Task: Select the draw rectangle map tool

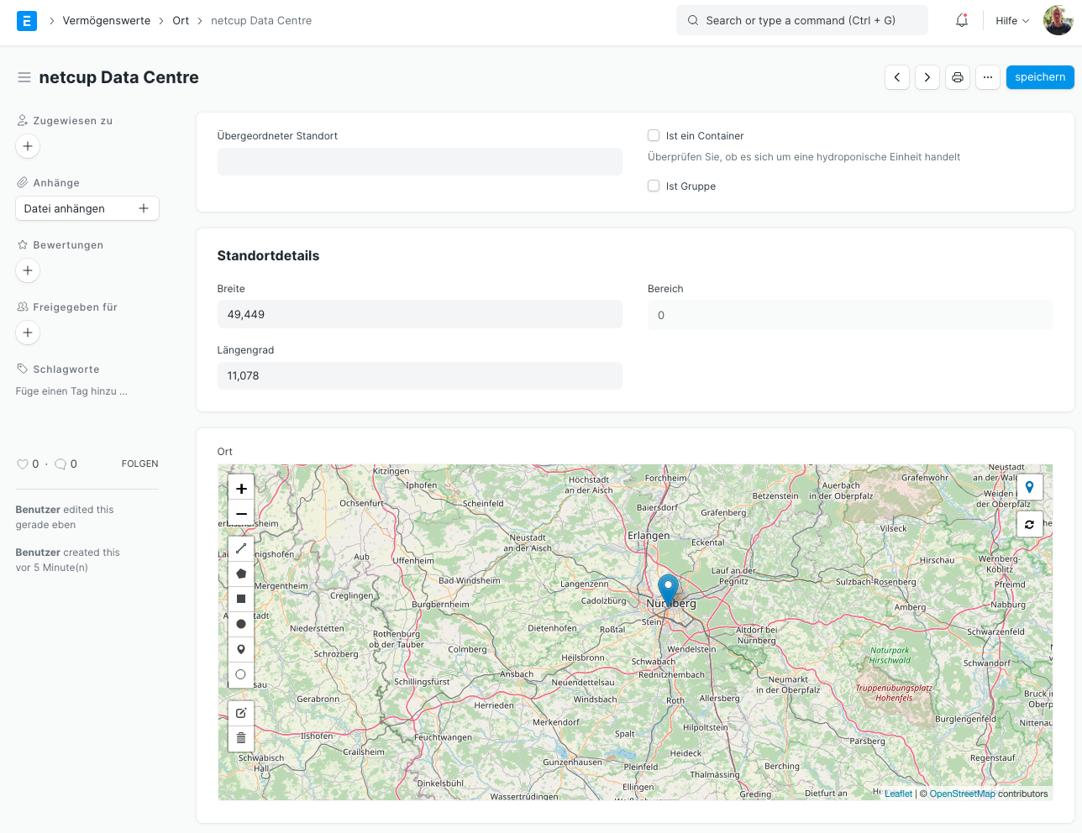Action: coord(241,599)
